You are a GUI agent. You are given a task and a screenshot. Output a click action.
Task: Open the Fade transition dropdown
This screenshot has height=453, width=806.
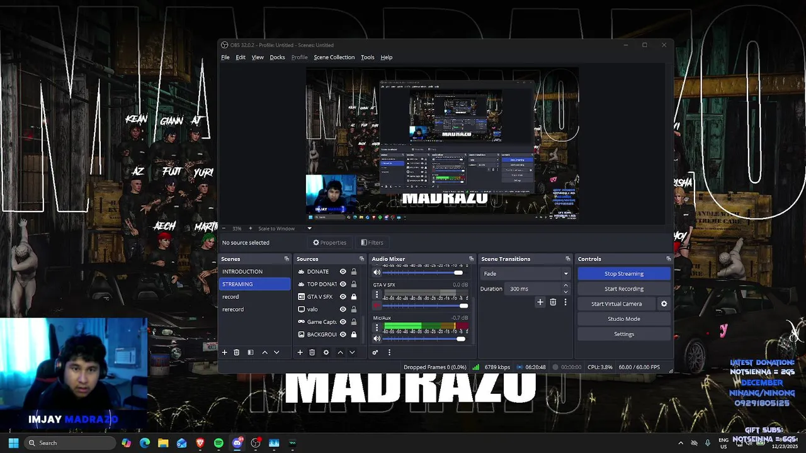click(x=525, y=274)
